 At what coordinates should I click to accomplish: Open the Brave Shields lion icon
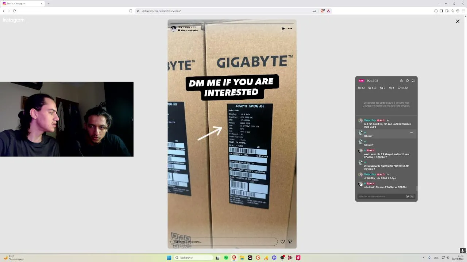pos(323,11)
